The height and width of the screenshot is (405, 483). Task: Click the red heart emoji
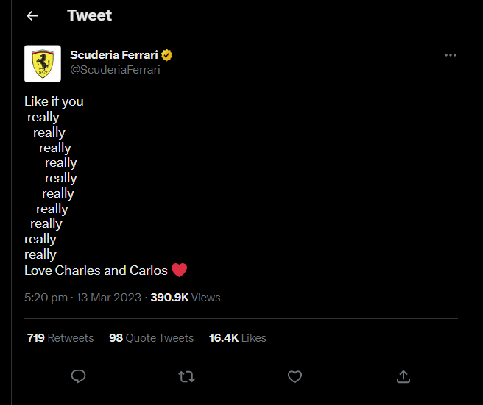coord(179,270)
